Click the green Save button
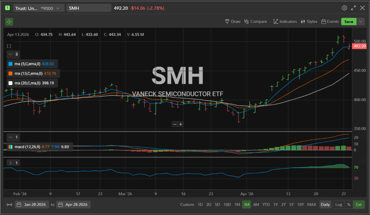Image resolution: width=370 pixels, height=215 pixels. tap(348, 22)
